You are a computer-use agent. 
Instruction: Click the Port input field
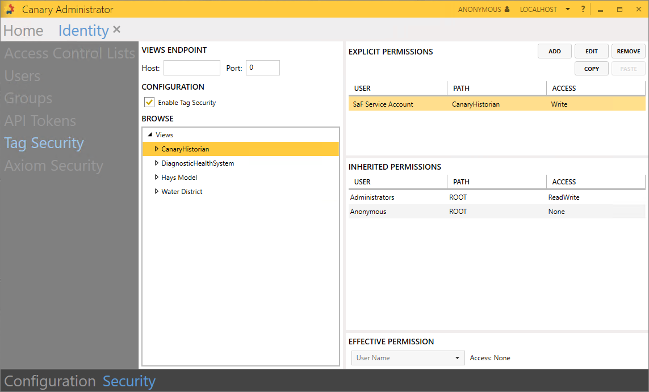pyautogui.click(x=263, y=68)
